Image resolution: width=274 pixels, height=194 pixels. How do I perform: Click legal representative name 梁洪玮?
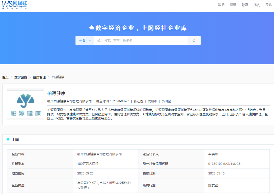click(x=213, y=154)
